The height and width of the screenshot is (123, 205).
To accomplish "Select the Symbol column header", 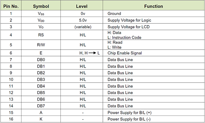I will (41, 6).
